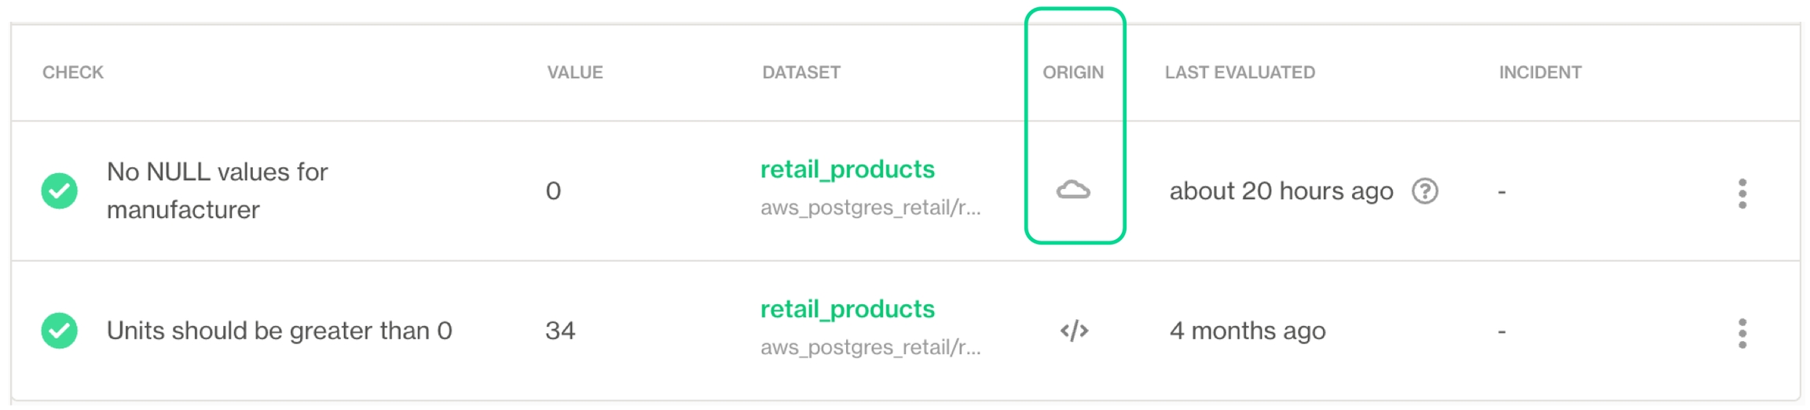The image size is (1810, 410).
Task: Click the INCIDENT column header
Action: [1540, 72]
